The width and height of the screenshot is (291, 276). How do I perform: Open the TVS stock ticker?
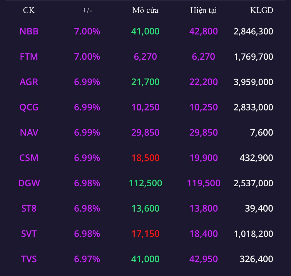[x=29, y=259]
